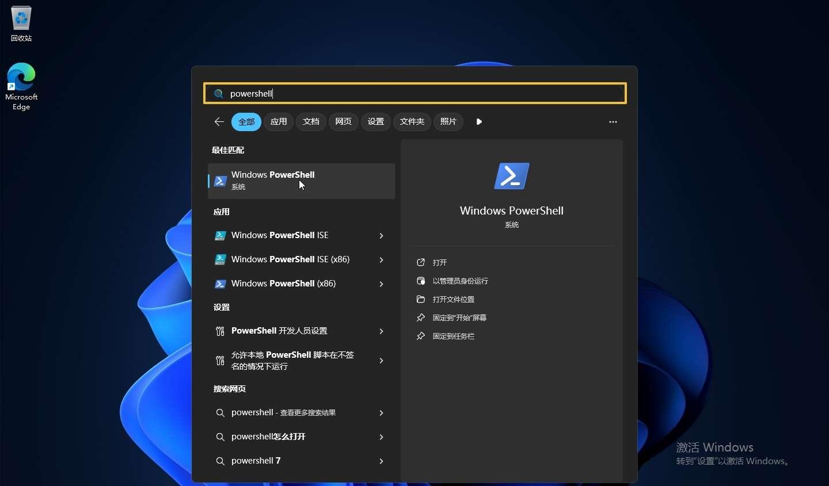
Task: Click the 打开 open icon in preview pane
Action: coord(421,262)
